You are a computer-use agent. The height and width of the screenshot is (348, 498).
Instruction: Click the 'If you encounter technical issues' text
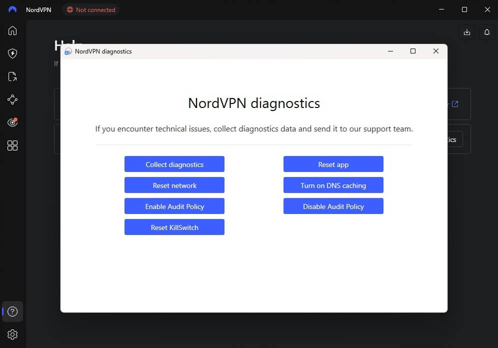tap(254, 129)
